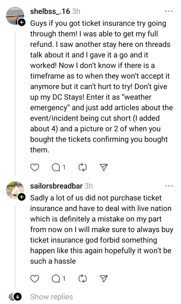Click the Show replies text
The image size is (181, 304).
tap(51, 297)
